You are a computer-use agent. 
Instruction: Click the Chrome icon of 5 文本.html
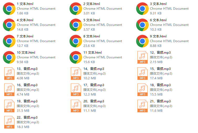pyautogui.click(x=76, y=25)
